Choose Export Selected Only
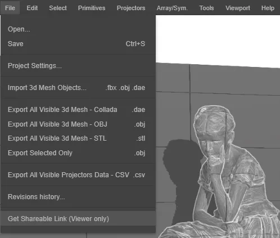This screenshot has width=280, height=238. pyautogui.click(x=78, y=153)
